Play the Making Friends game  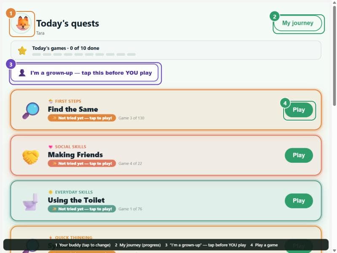[299, 155]
